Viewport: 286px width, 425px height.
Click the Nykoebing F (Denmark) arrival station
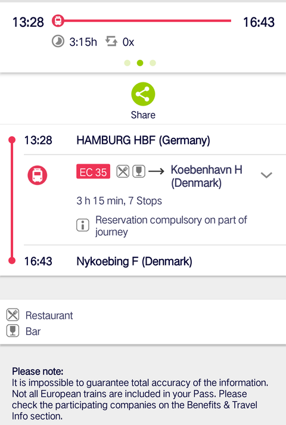[134, 261]
